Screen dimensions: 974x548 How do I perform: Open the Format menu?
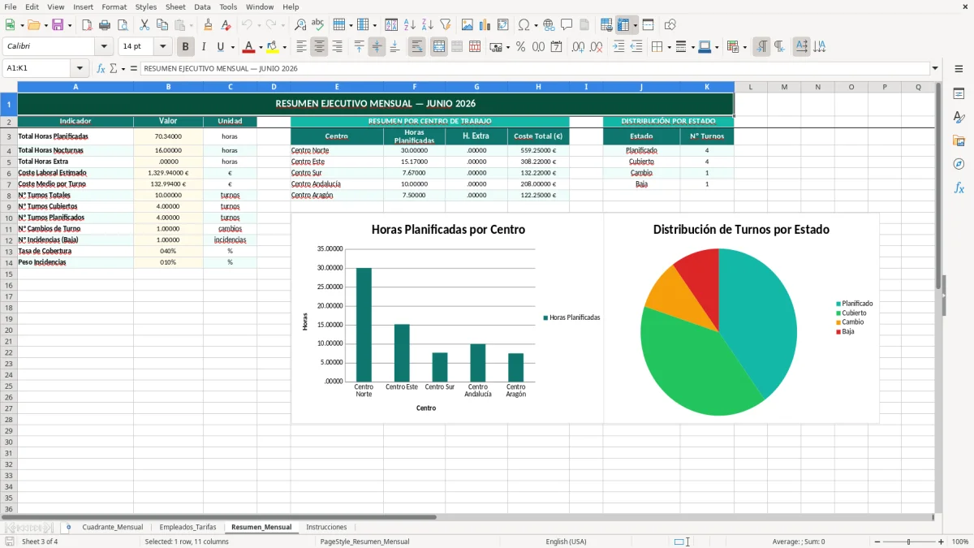[114, 6]
